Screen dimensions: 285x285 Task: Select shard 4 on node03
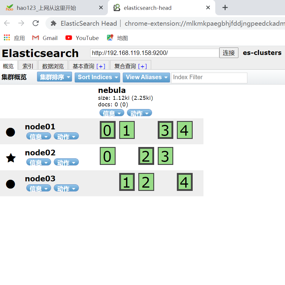185,182
